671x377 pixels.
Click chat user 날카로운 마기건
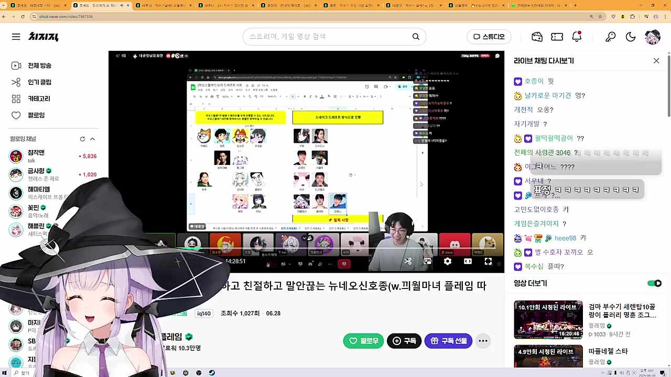[x=547, y=96]
